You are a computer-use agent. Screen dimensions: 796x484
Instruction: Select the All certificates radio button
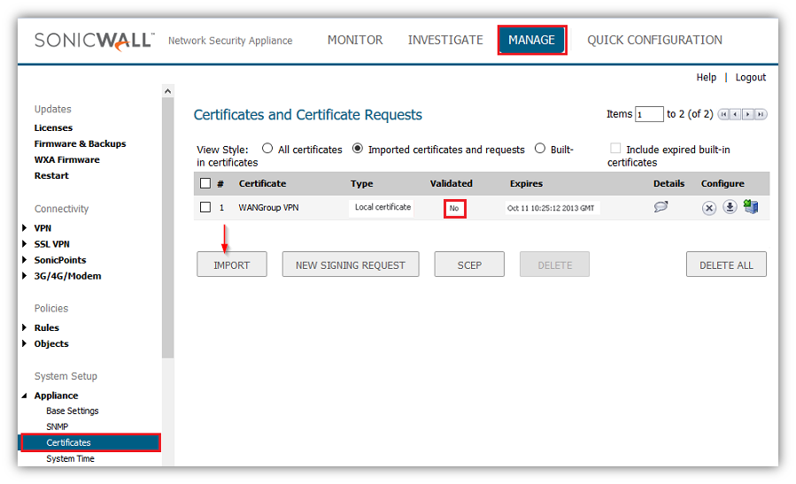pyautogui.click(x=267, y=149)
